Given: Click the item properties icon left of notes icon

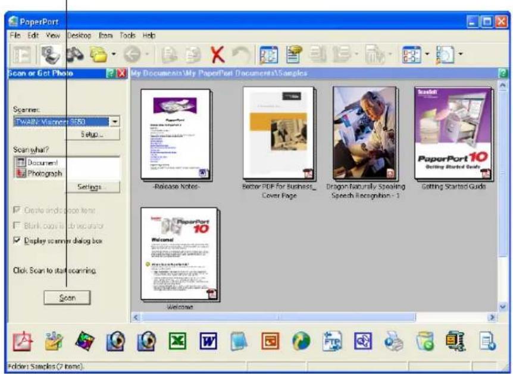Looking at the screenshot, I should pos(268,54).
